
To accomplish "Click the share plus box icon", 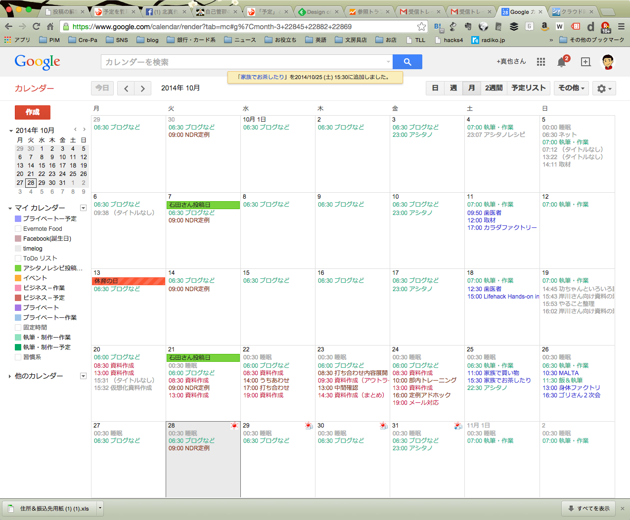I will pos(585,62).
